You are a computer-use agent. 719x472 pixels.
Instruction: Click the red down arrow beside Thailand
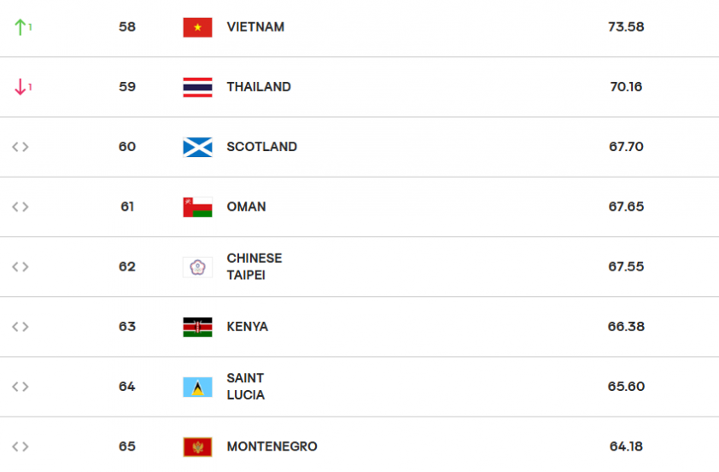click(x=20, y=86)
